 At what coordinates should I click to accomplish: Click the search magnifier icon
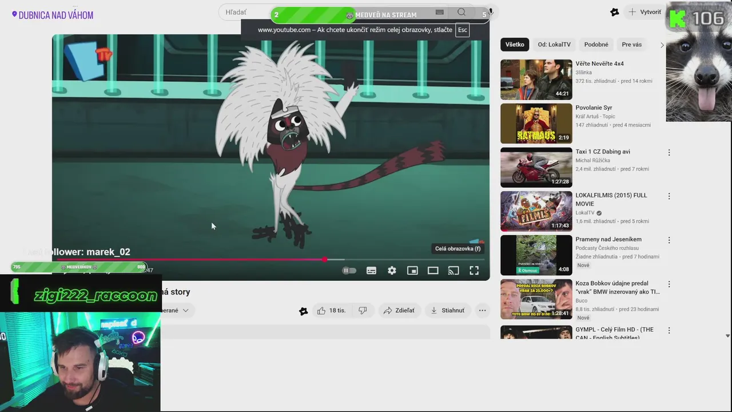tap(462, 12)
